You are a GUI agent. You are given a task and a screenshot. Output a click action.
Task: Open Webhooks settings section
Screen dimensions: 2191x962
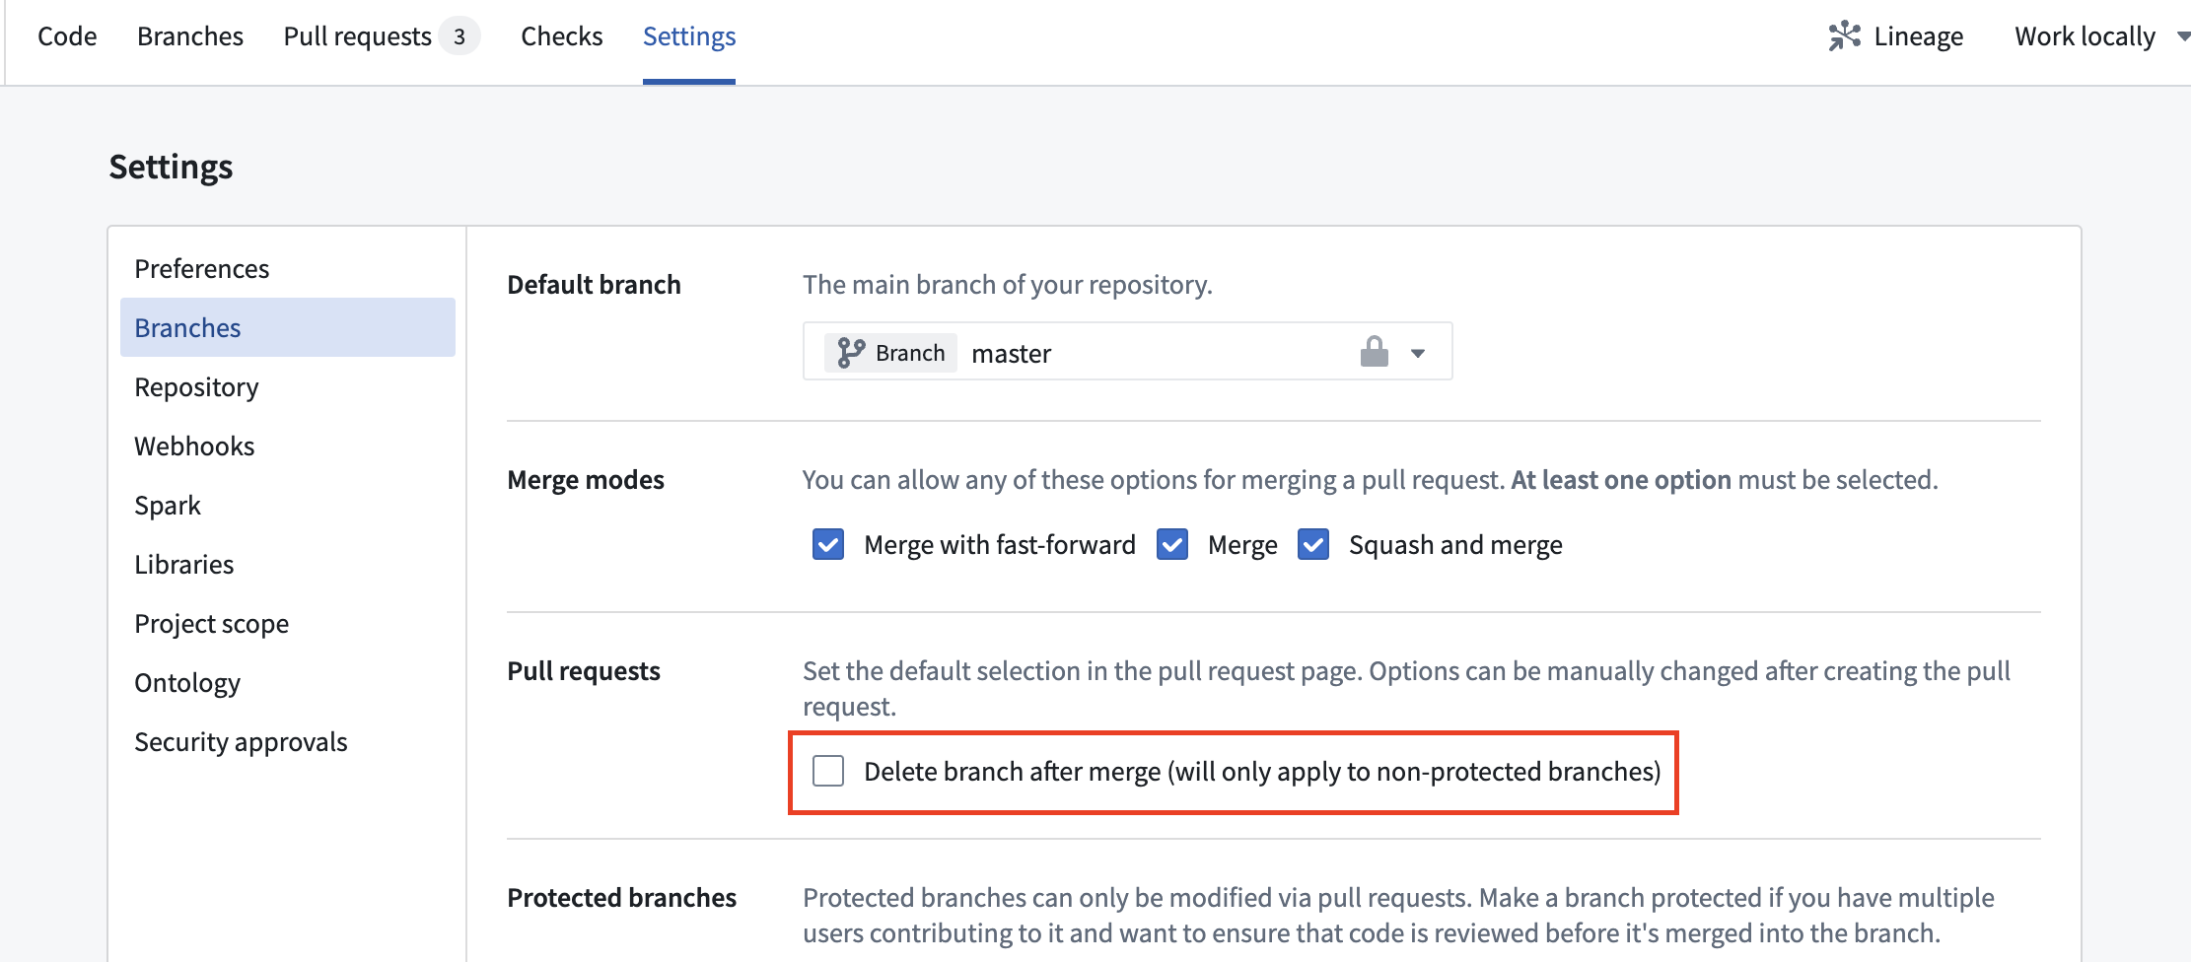pyautogui.click(x=288, y=446)
